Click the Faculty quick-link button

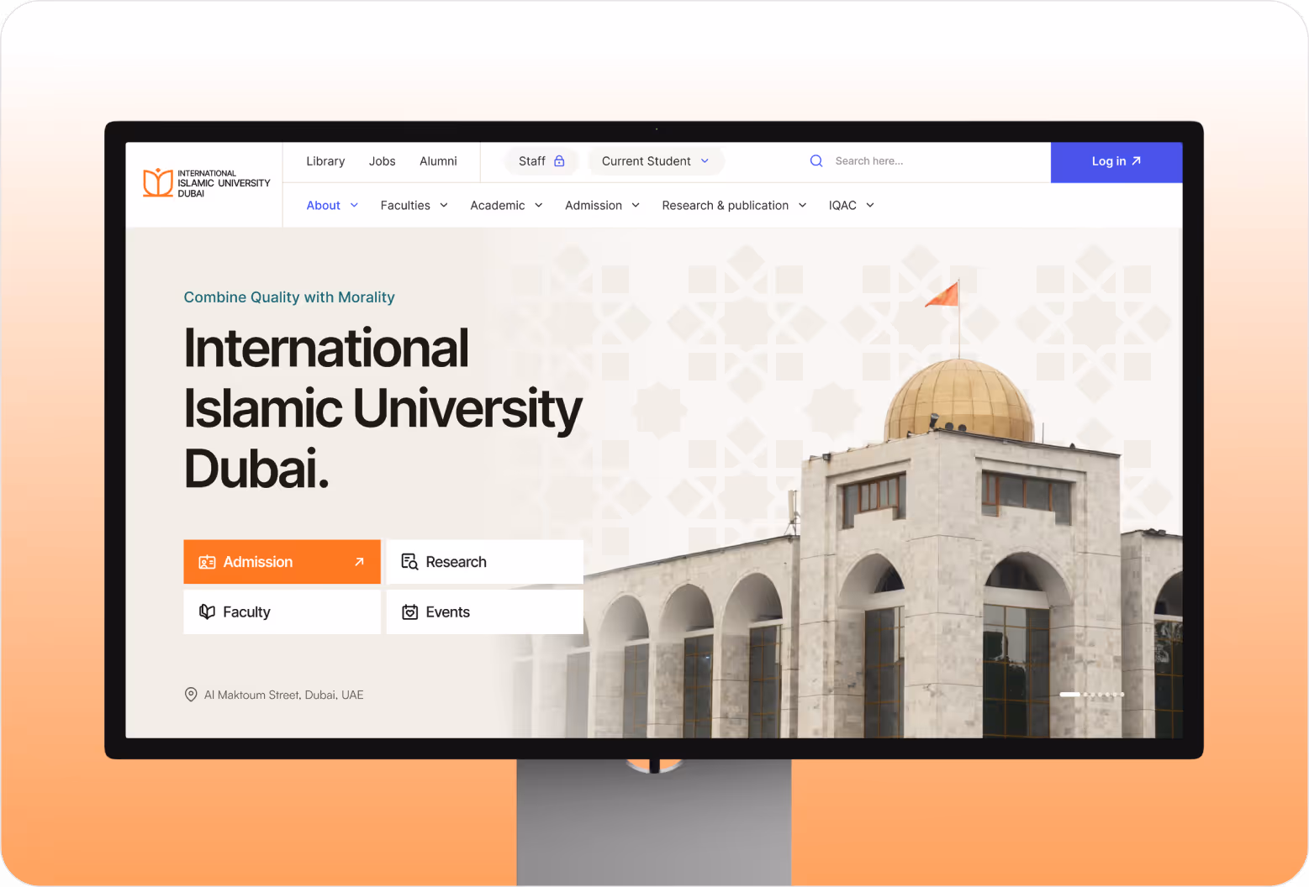282,611
